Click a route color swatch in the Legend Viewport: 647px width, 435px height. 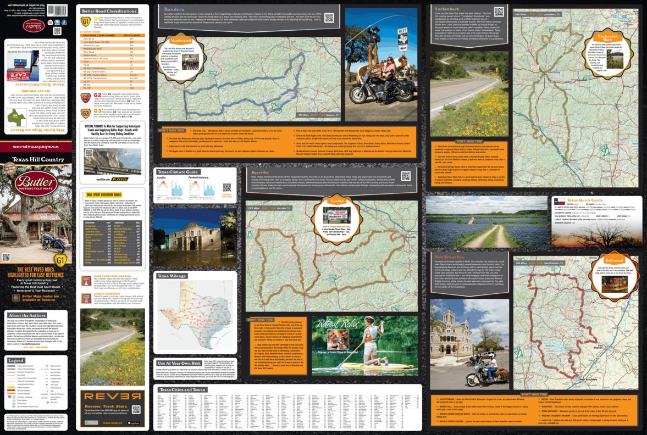pos(12,387)
